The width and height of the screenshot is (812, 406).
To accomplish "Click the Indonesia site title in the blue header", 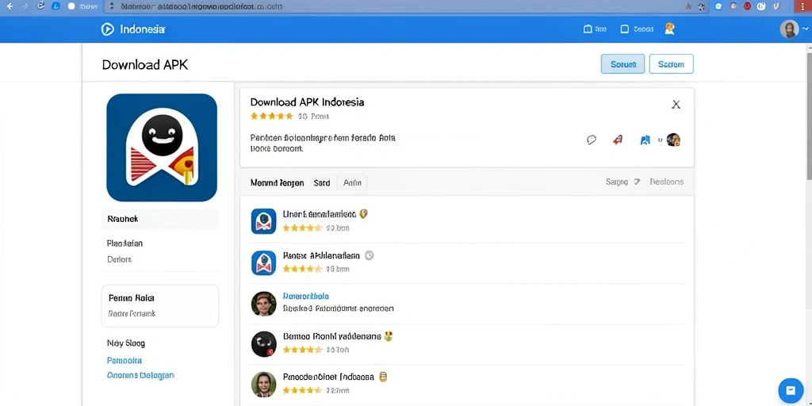I will pos(143,29).
